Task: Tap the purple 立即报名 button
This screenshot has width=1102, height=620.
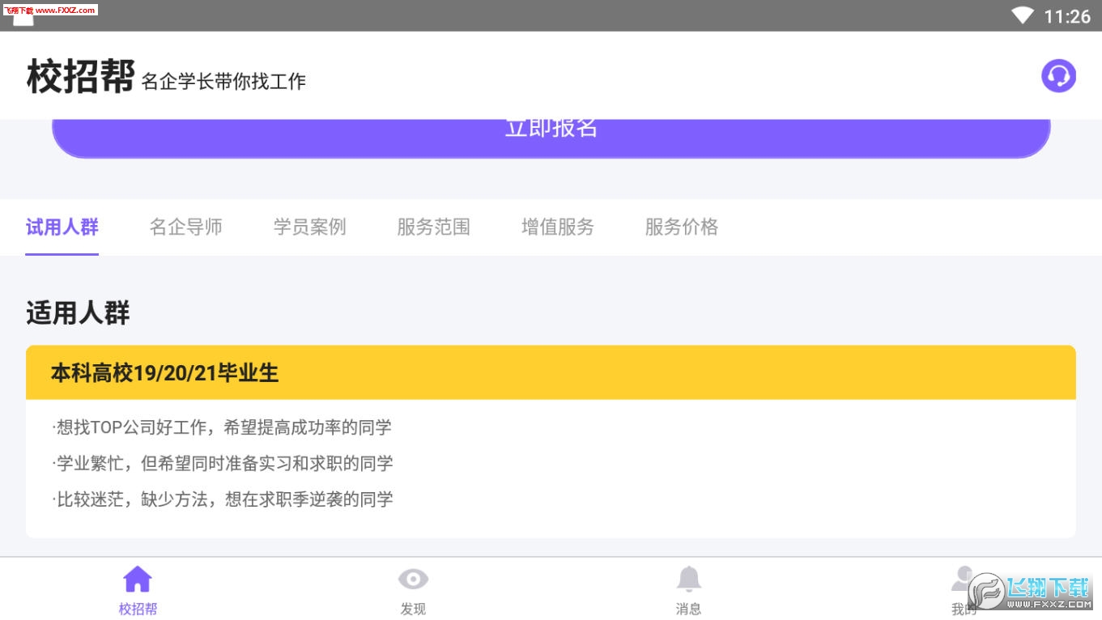Action: pos(551,138)
